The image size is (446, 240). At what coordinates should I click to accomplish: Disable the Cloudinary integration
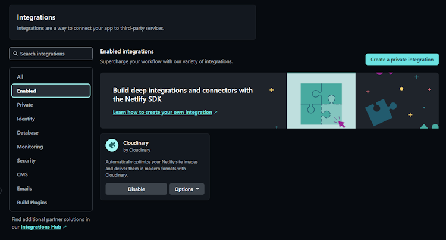136,189
